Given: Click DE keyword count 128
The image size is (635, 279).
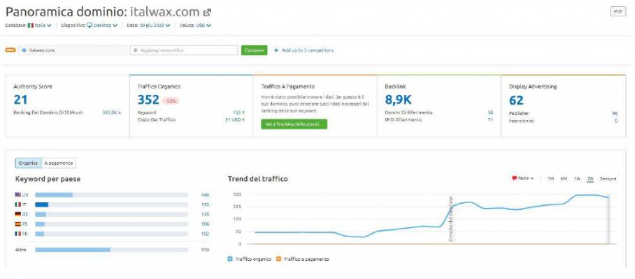Looking at the screenshot, I should [205, 214].
